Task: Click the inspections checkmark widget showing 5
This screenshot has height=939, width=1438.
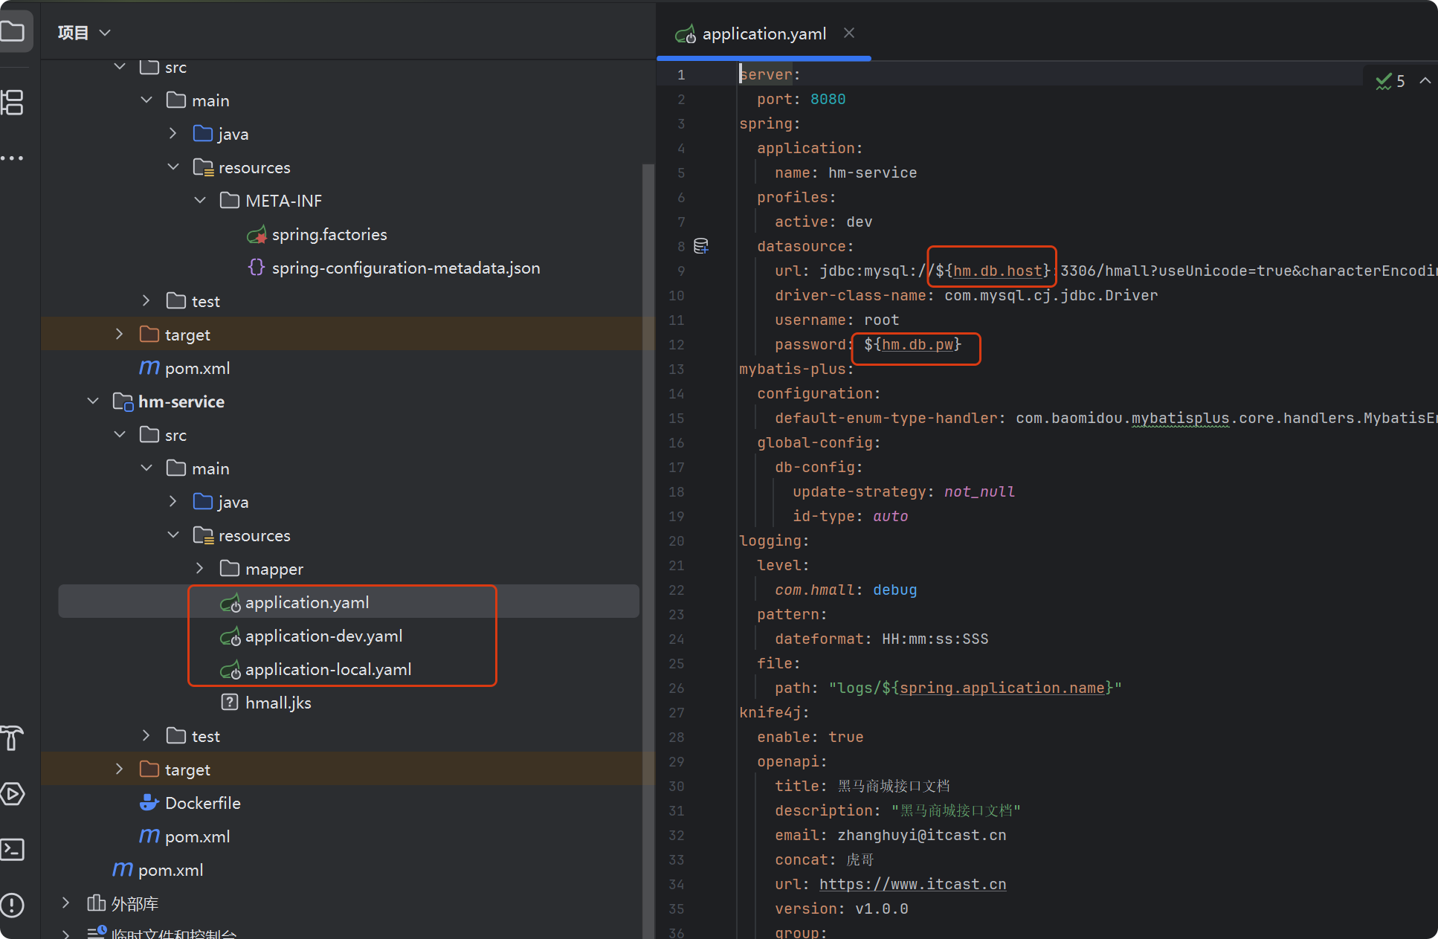Action: pyautogui.click(x=1390, y=81)
